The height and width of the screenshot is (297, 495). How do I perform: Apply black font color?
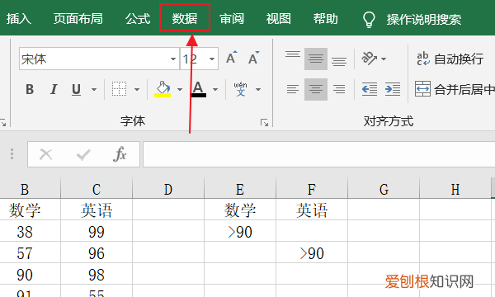(199, 89)
